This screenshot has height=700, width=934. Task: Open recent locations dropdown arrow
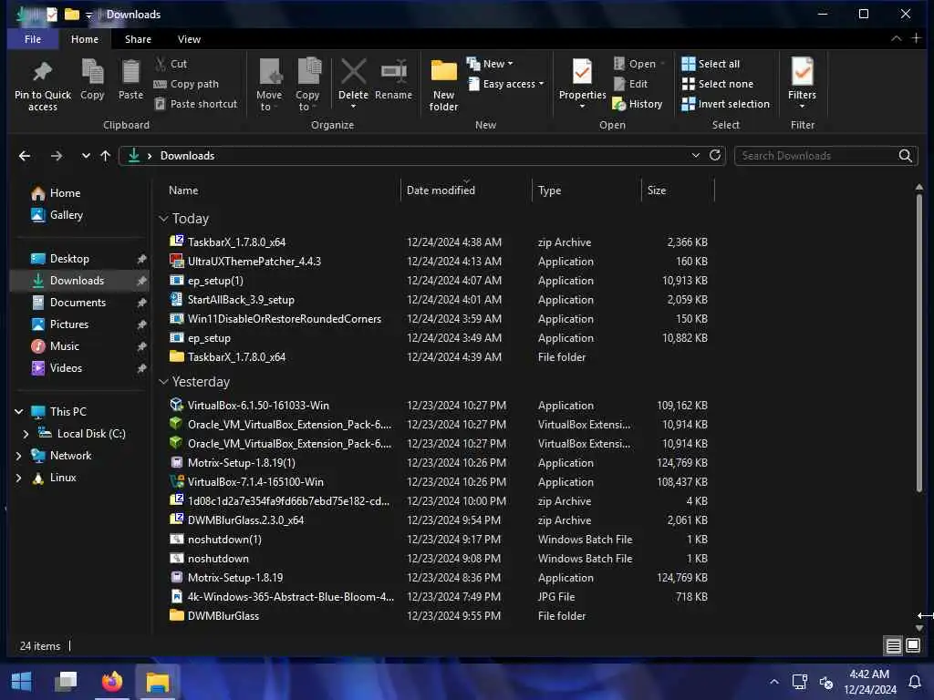(86, 156)
